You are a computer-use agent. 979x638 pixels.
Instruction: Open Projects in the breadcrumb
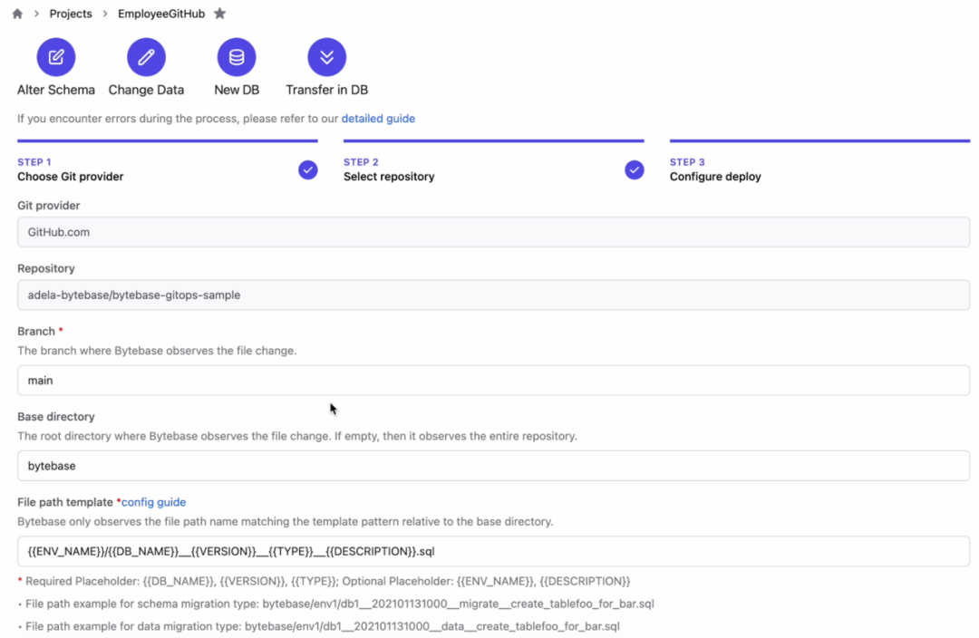point(71,14)
